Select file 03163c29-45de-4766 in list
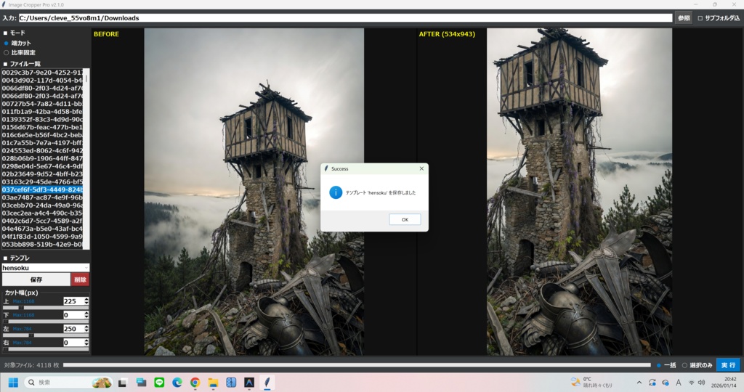This screenshot has width=744, height=392. click(42, 182)
